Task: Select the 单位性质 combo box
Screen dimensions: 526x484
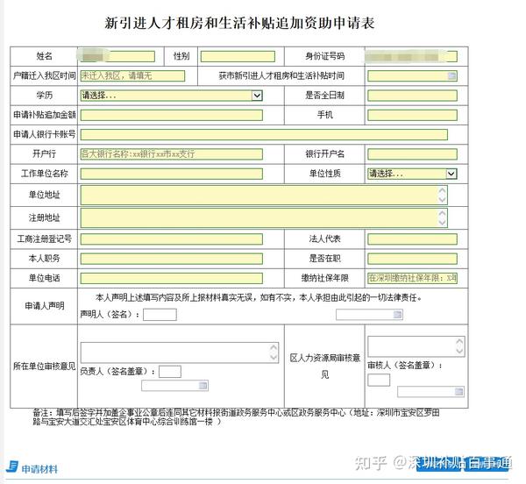Action: point(412,174)
